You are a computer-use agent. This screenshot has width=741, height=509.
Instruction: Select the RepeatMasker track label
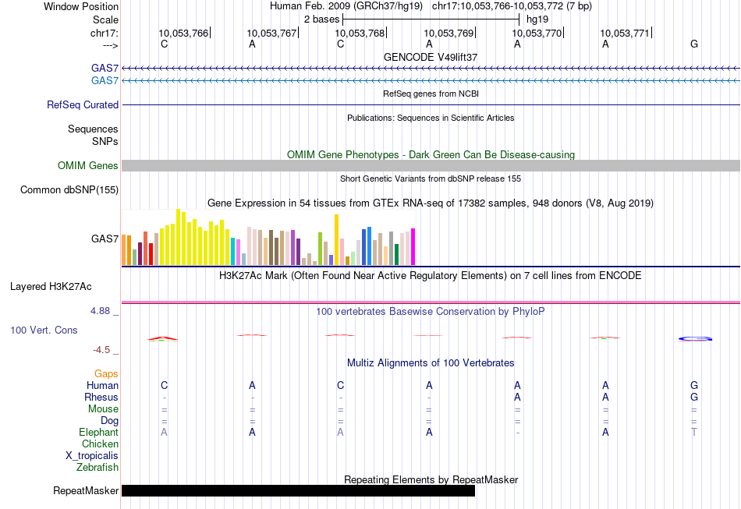click(86, 490)
